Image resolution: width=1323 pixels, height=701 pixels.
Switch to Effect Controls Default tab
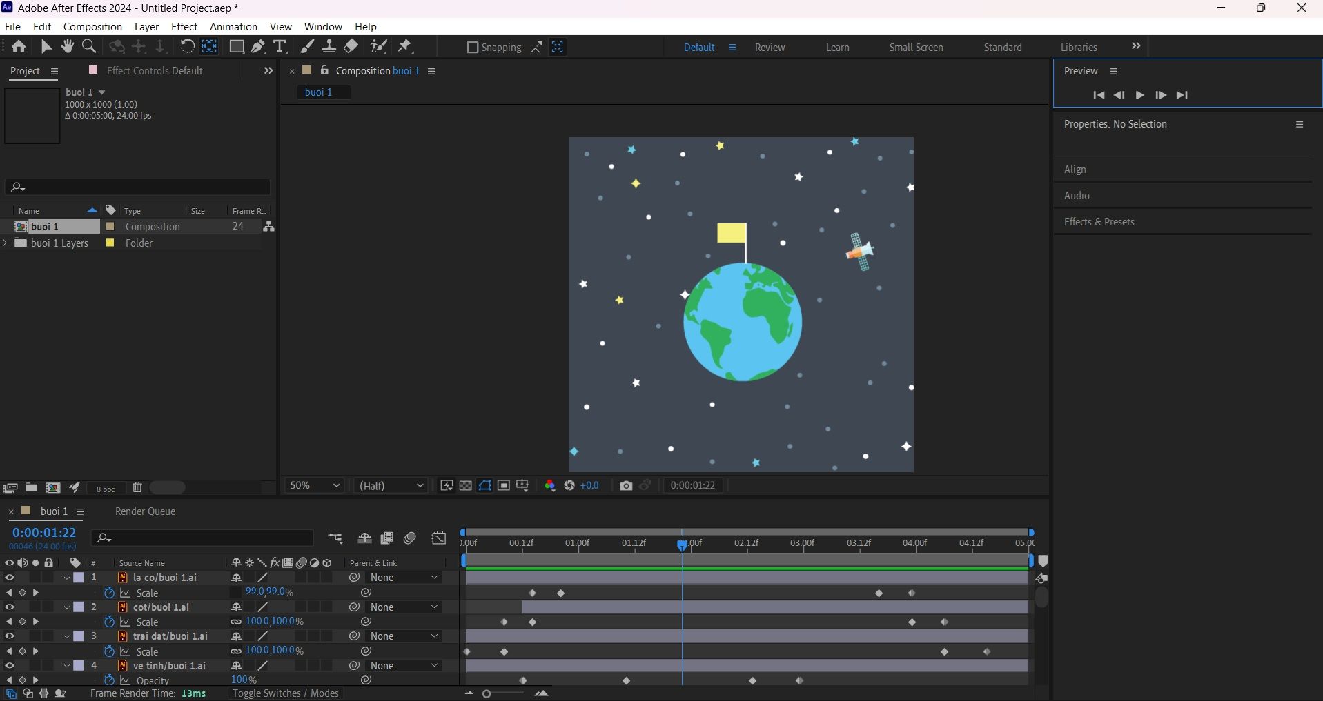pos(155,70)
